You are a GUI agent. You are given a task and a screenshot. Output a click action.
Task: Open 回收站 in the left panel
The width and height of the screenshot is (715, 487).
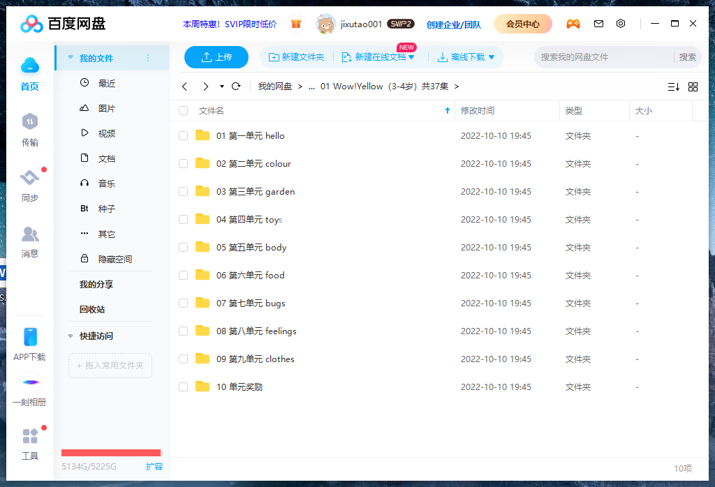92,309
